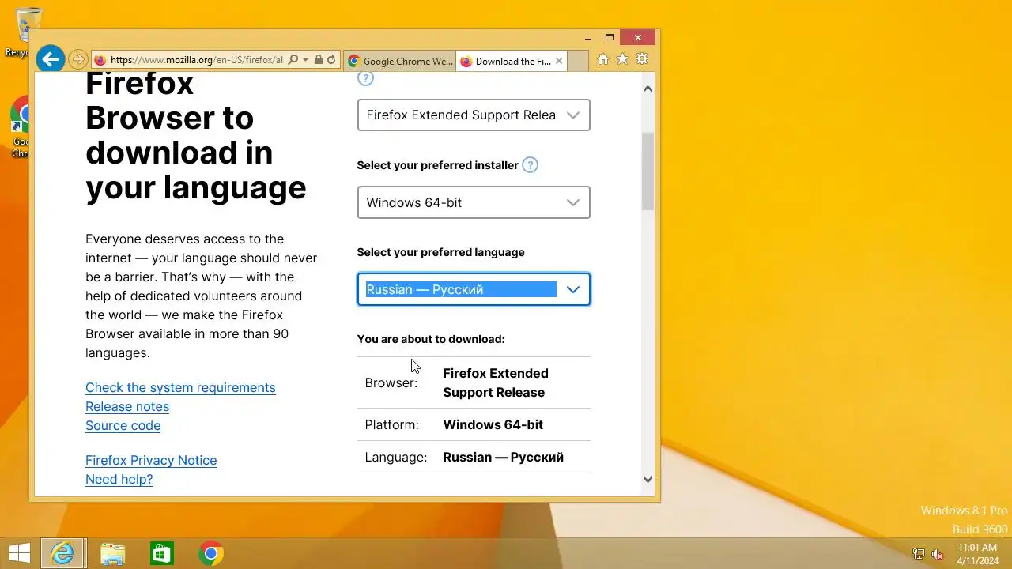1012x569 pixels.
Task: Maximize the Internet Explorer window
Action: tap(610, 37)
